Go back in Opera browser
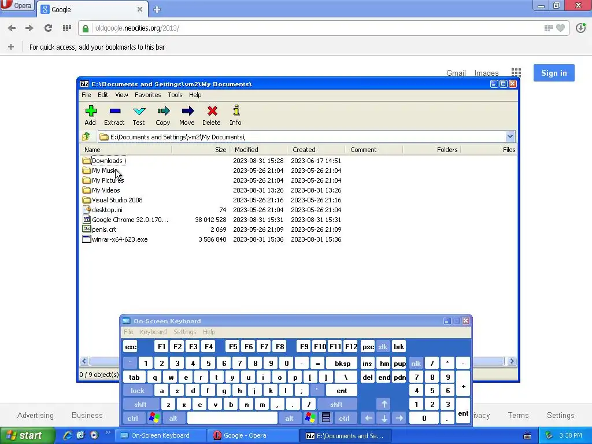592x444 pixels. 12,28
